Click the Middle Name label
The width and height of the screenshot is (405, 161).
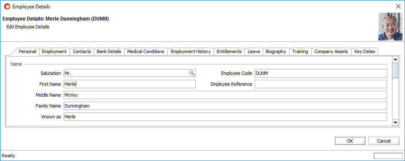pos(48,95)
